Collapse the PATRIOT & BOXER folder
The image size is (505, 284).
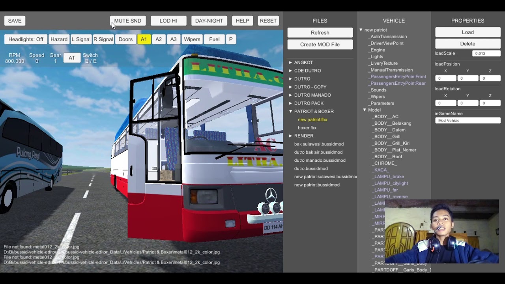(290, 111)
